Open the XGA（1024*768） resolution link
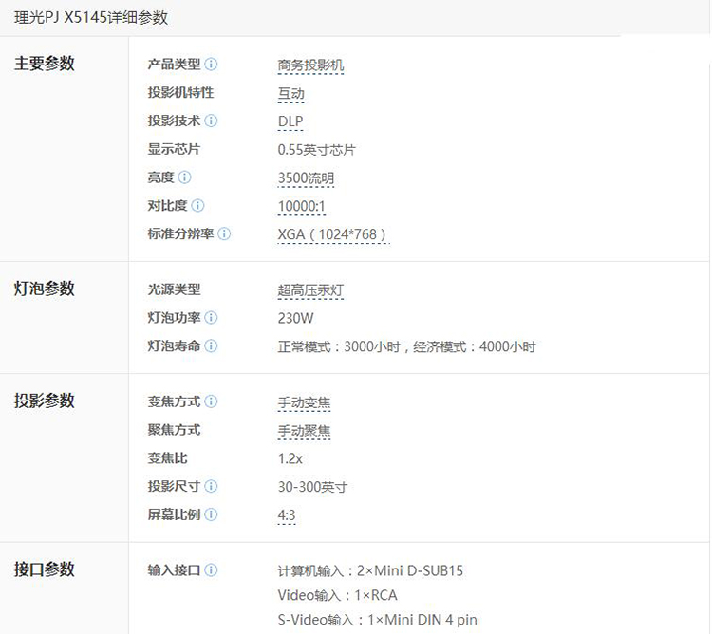712x634 pixels. point(332,234)
